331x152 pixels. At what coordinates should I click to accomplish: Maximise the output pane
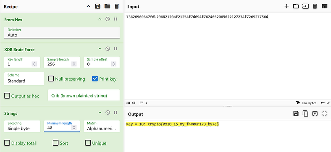click(324, 113)
